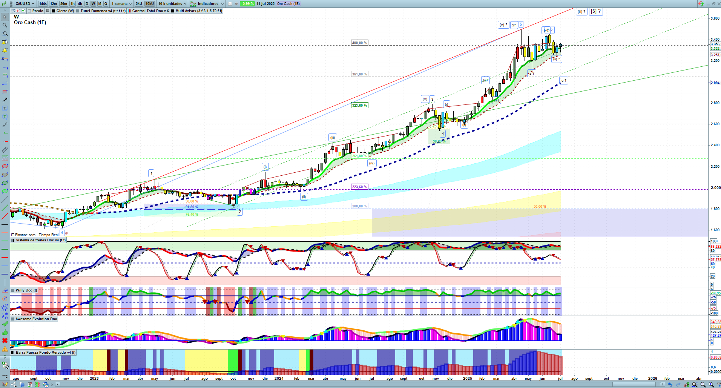Open the 10 k unidades dropdown

click(x=172, y=4)
